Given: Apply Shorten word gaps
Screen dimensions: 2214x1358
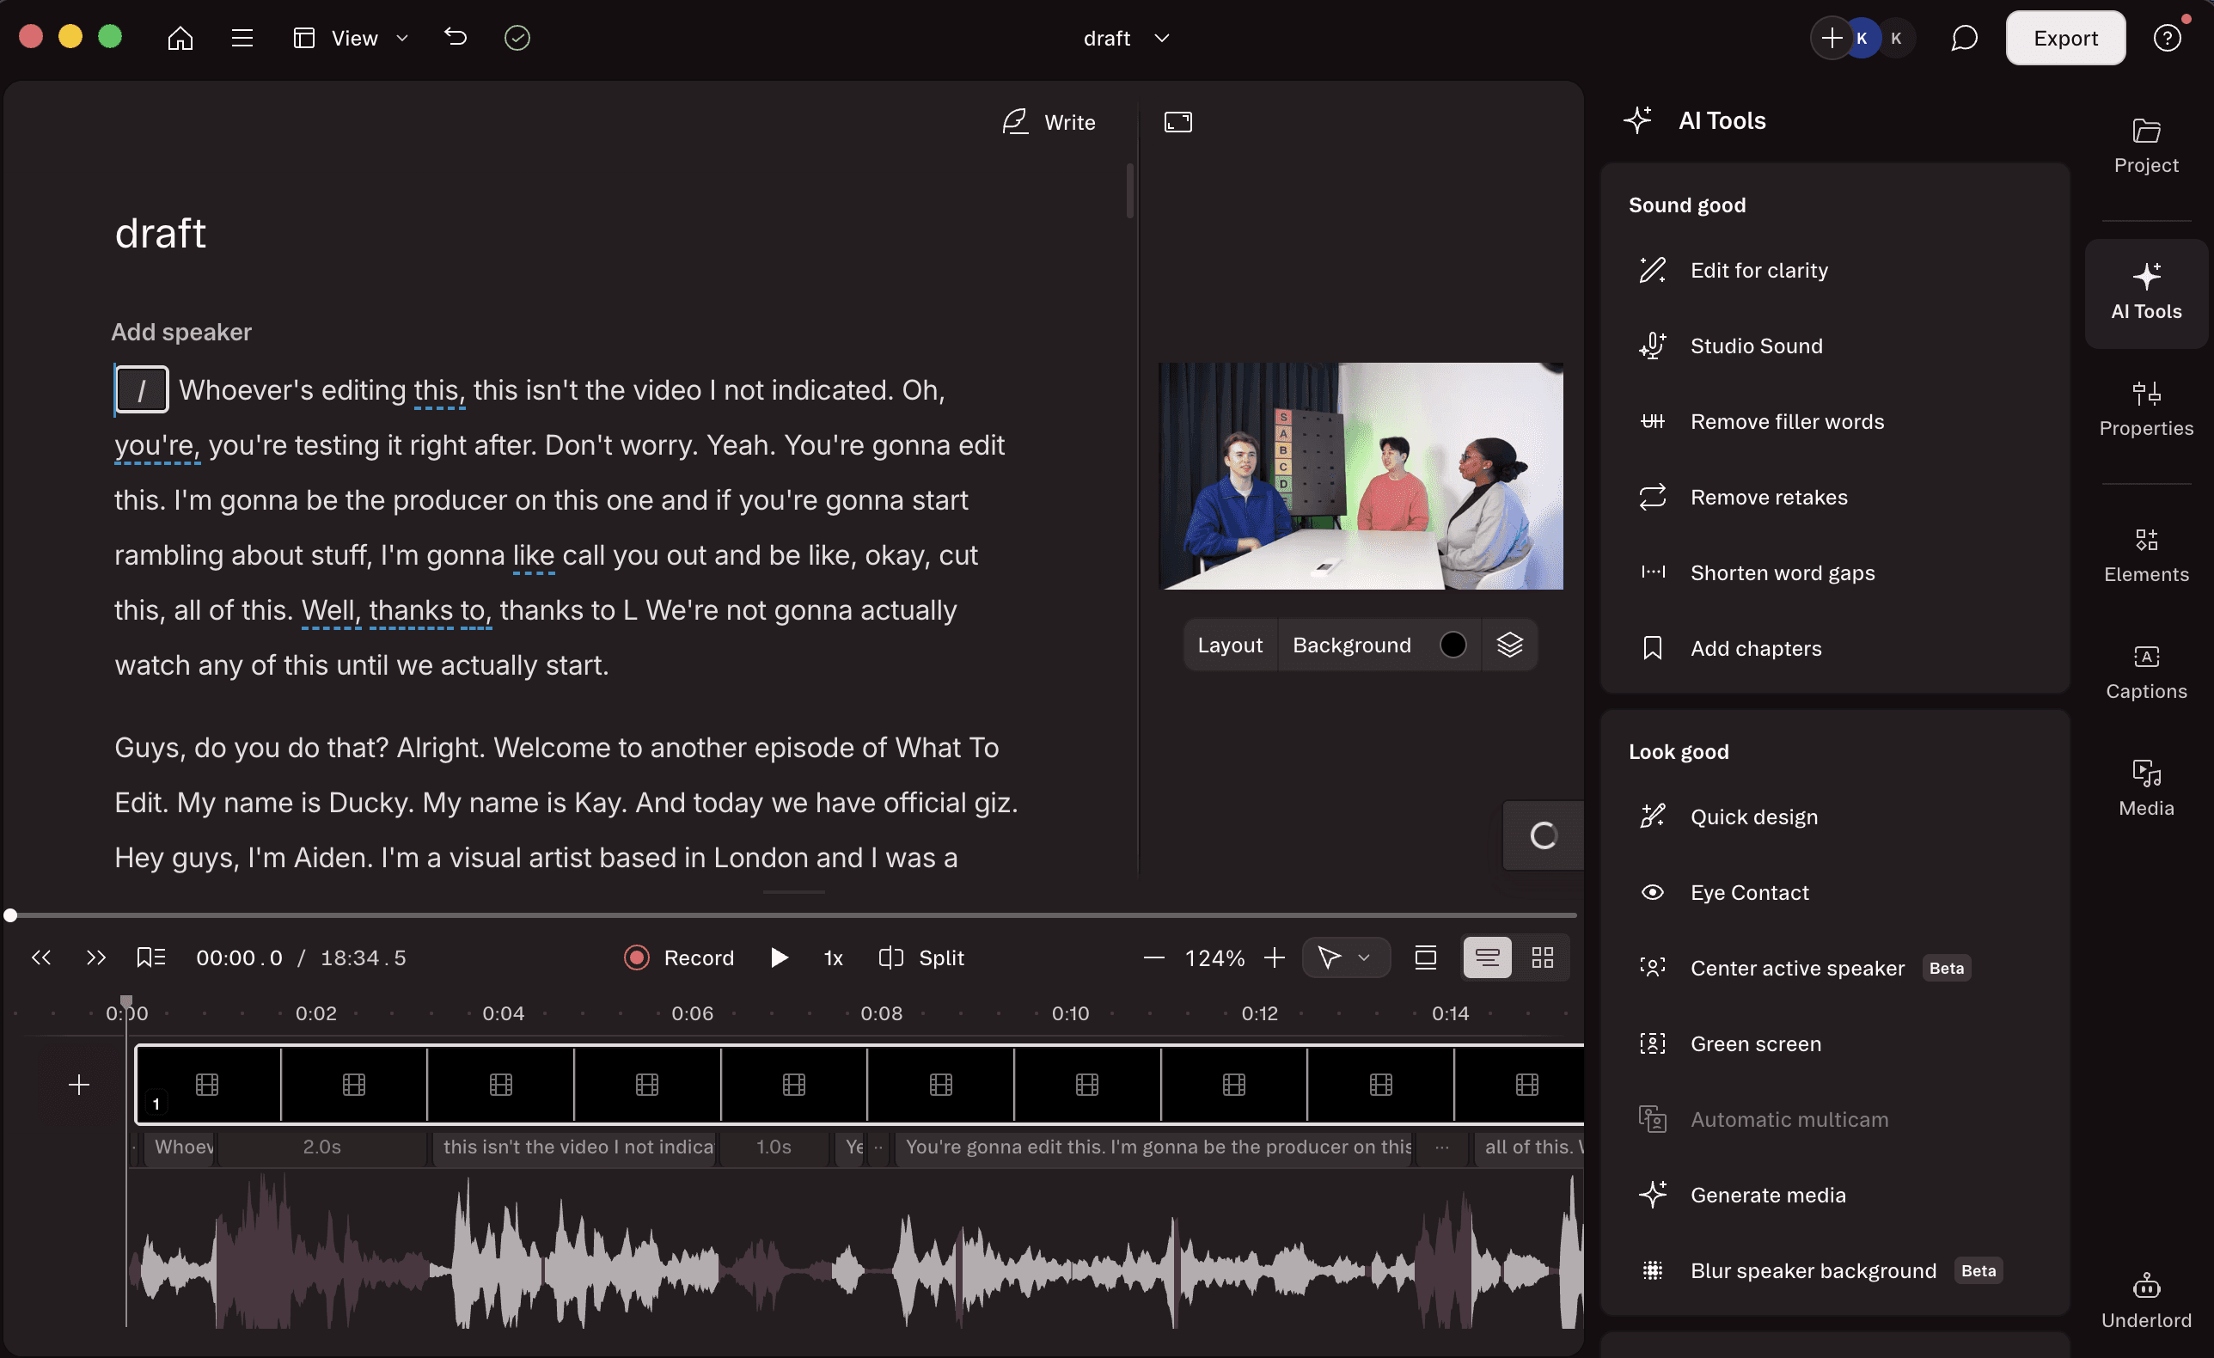Looking at the screenshot, I should click(1783, 572).
